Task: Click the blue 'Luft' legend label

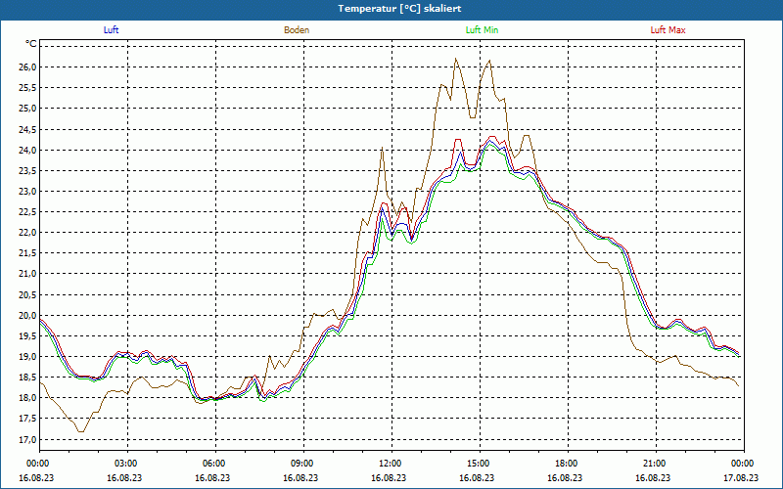Action: pyautogui.click(x=111, y=30)
